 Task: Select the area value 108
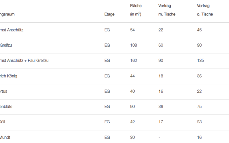[133, 45]
